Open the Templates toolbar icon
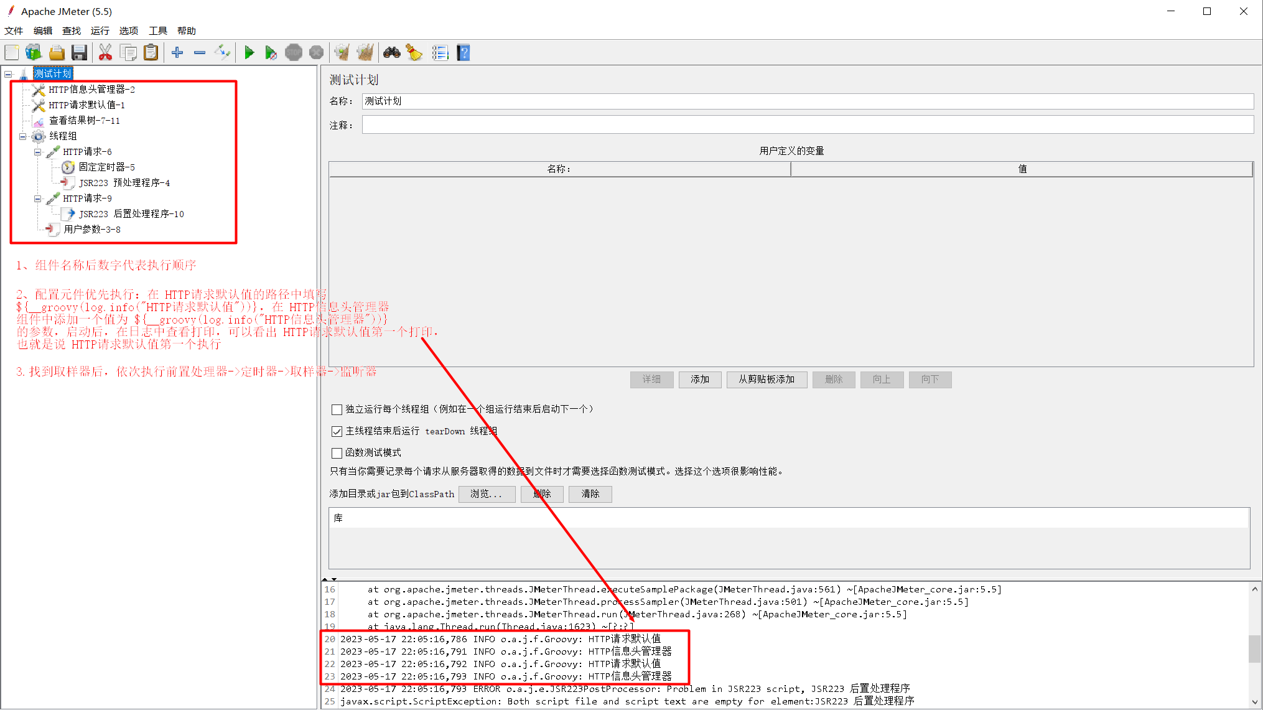The height and width of the screenshot is (710, 1263). pyautogui.click(x=34, y=53)
